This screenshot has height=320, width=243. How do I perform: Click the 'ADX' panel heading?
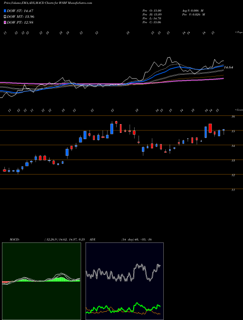click(x=93, y=240)
